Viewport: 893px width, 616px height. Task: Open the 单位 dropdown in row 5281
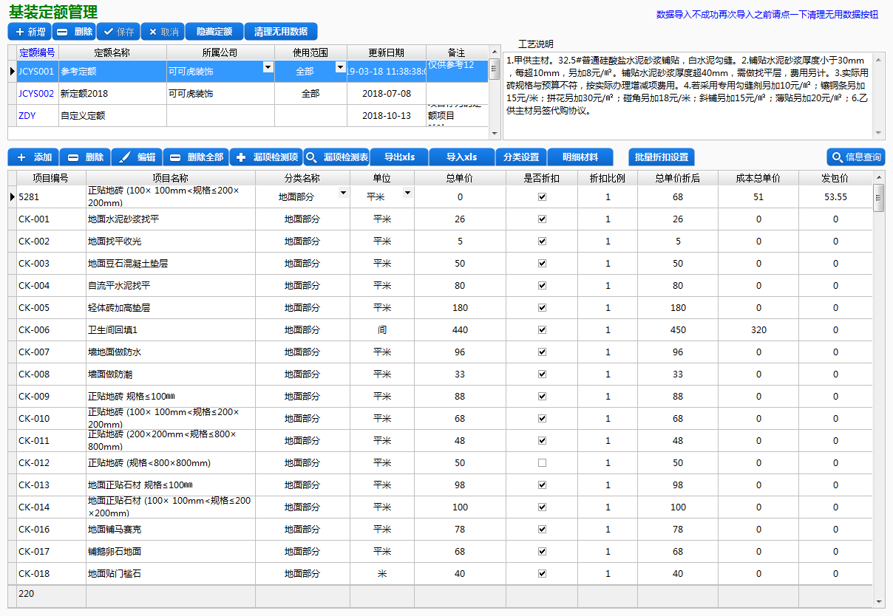[407, 193]
